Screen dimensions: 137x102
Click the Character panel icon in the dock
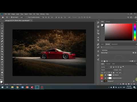pyautogui.click(x=98, y=37)
